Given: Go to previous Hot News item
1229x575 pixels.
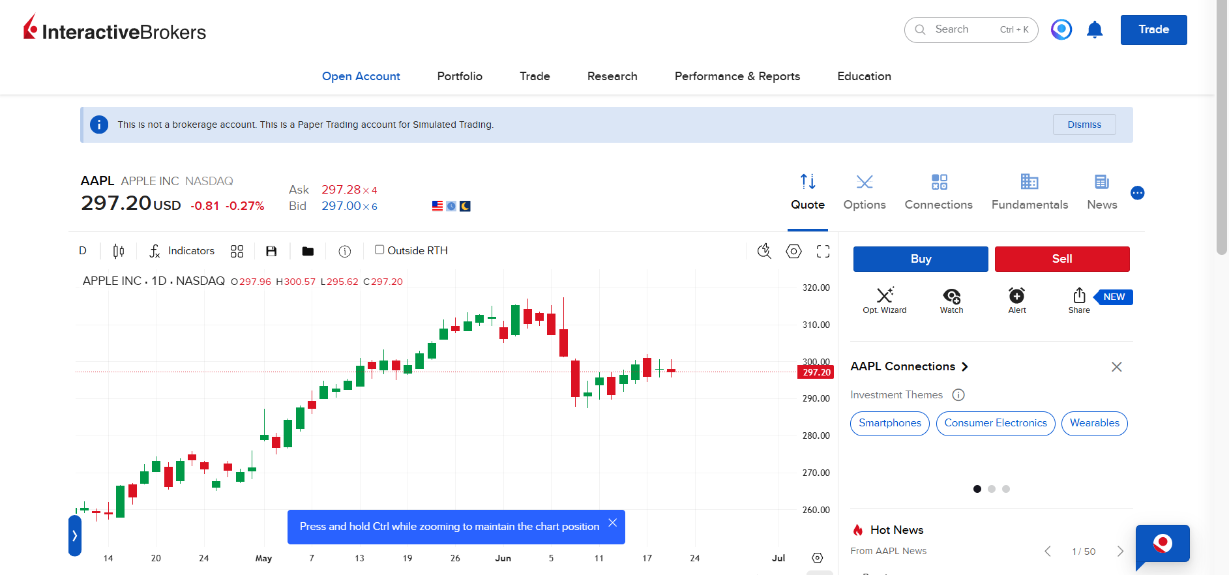Looking at the screenshot, I should click(1048, 552).
